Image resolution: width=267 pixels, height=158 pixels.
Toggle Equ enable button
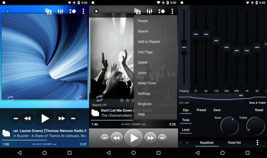[x=186, y=110]
